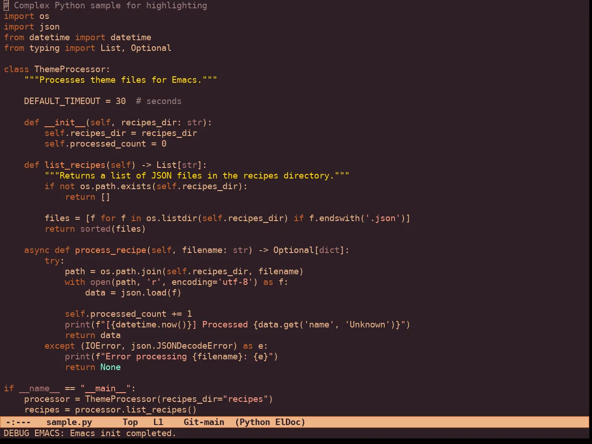Click the 'None' constant in return

(x=111, y=367)
